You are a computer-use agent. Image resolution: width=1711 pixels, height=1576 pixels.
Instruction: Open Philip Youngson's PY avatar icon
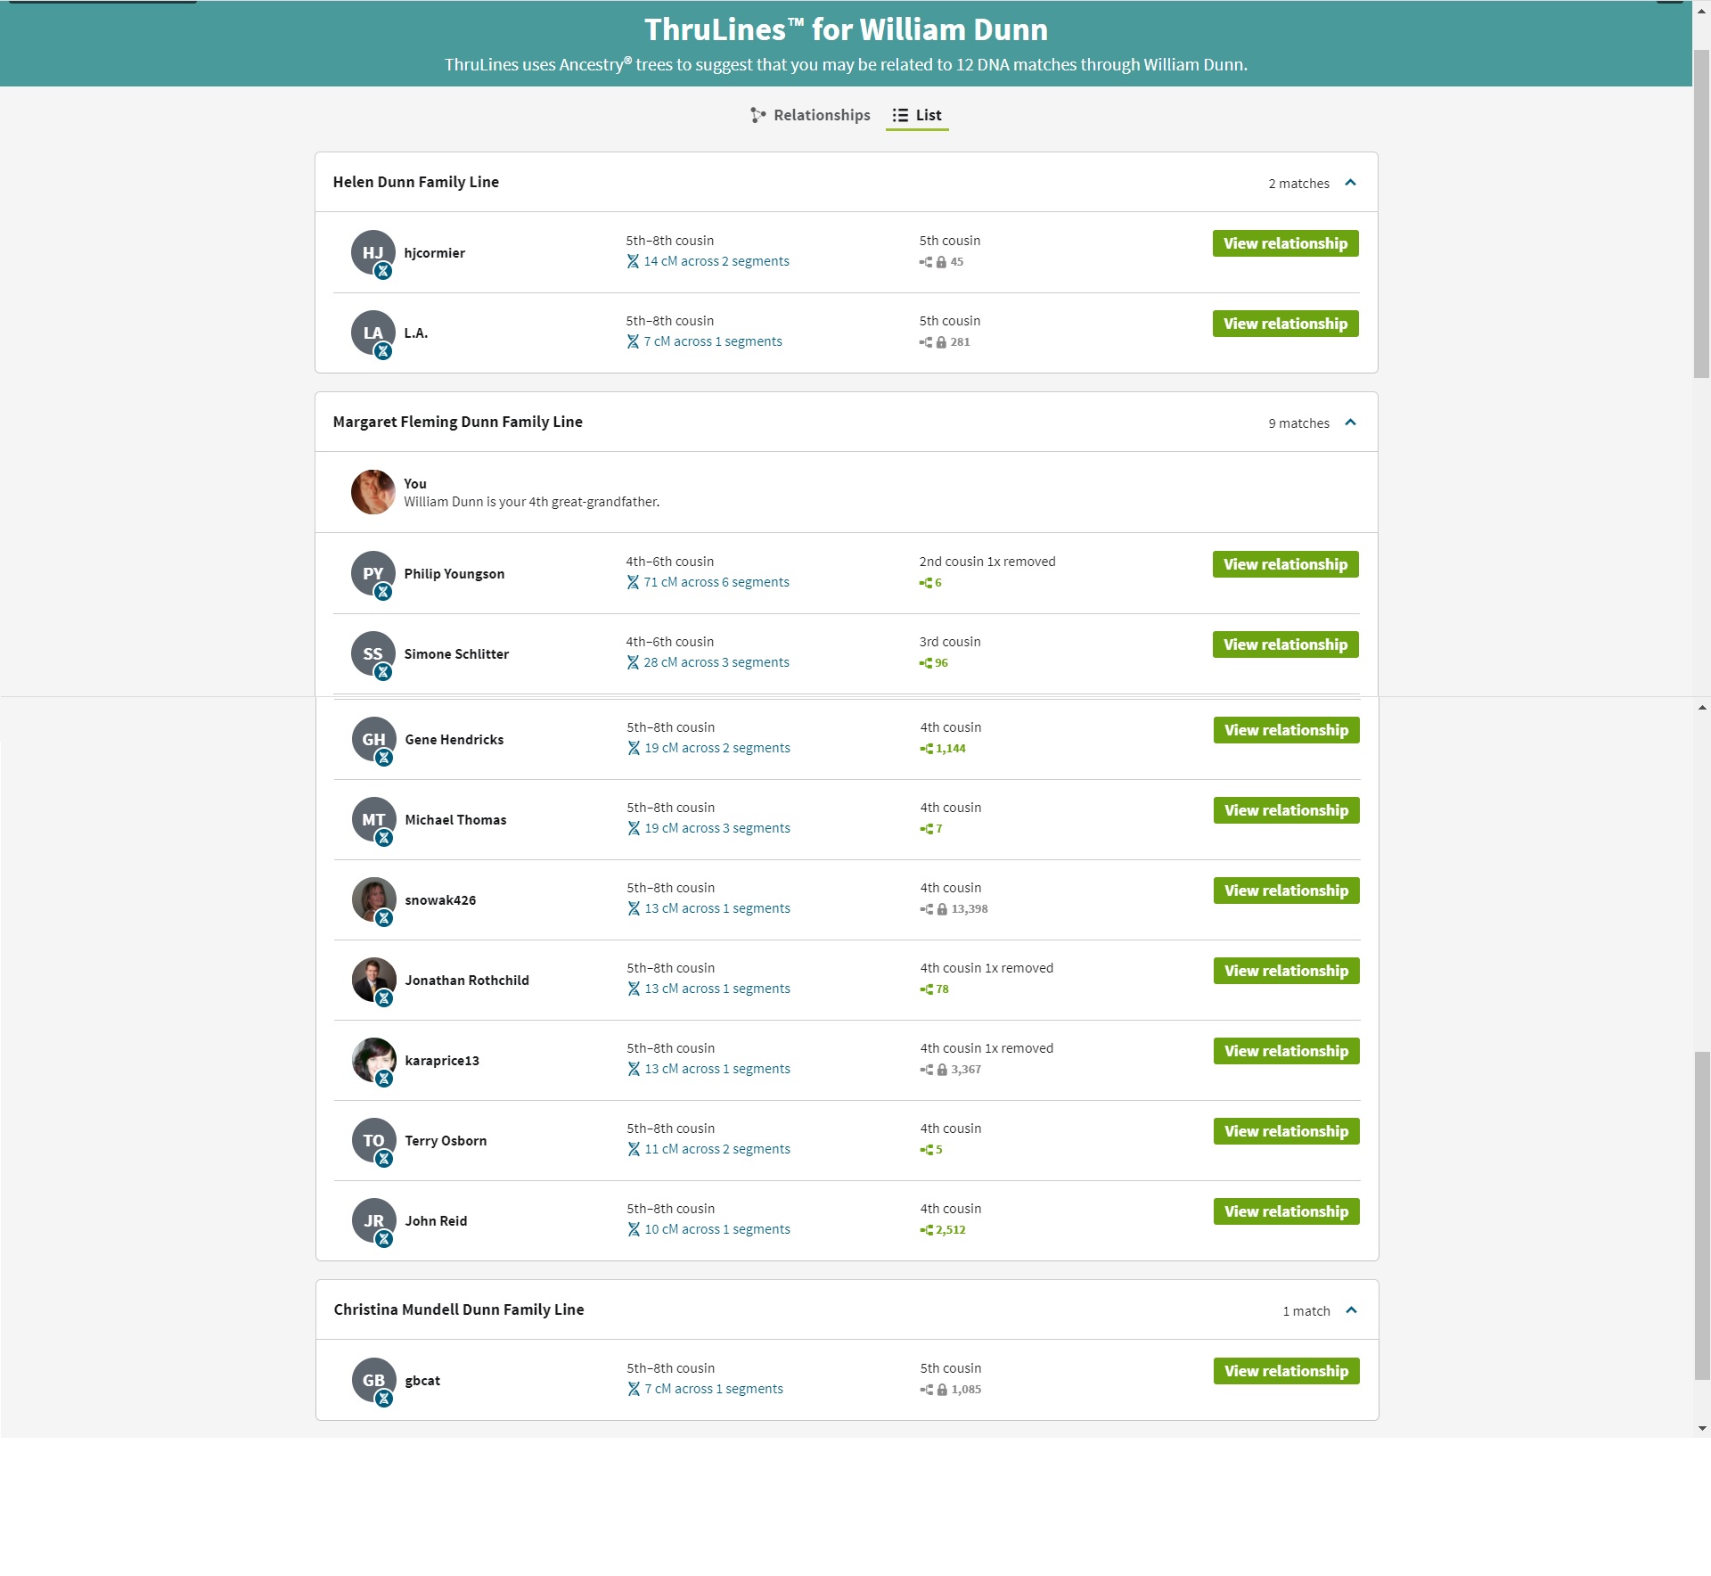372,573
